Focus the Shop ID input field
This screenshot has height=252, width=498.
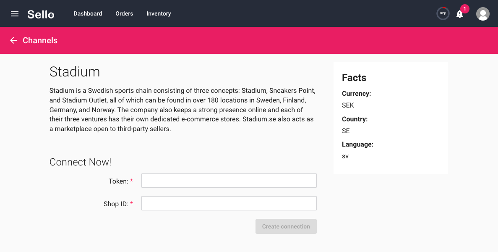(x=229, y=203)
